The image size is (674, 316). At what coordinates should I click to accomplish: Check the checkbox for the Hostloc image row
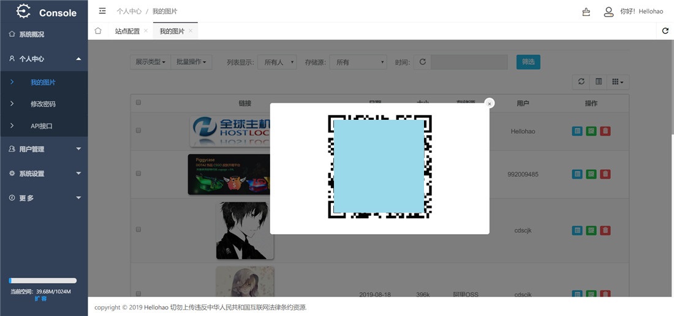tap(138, 131)
